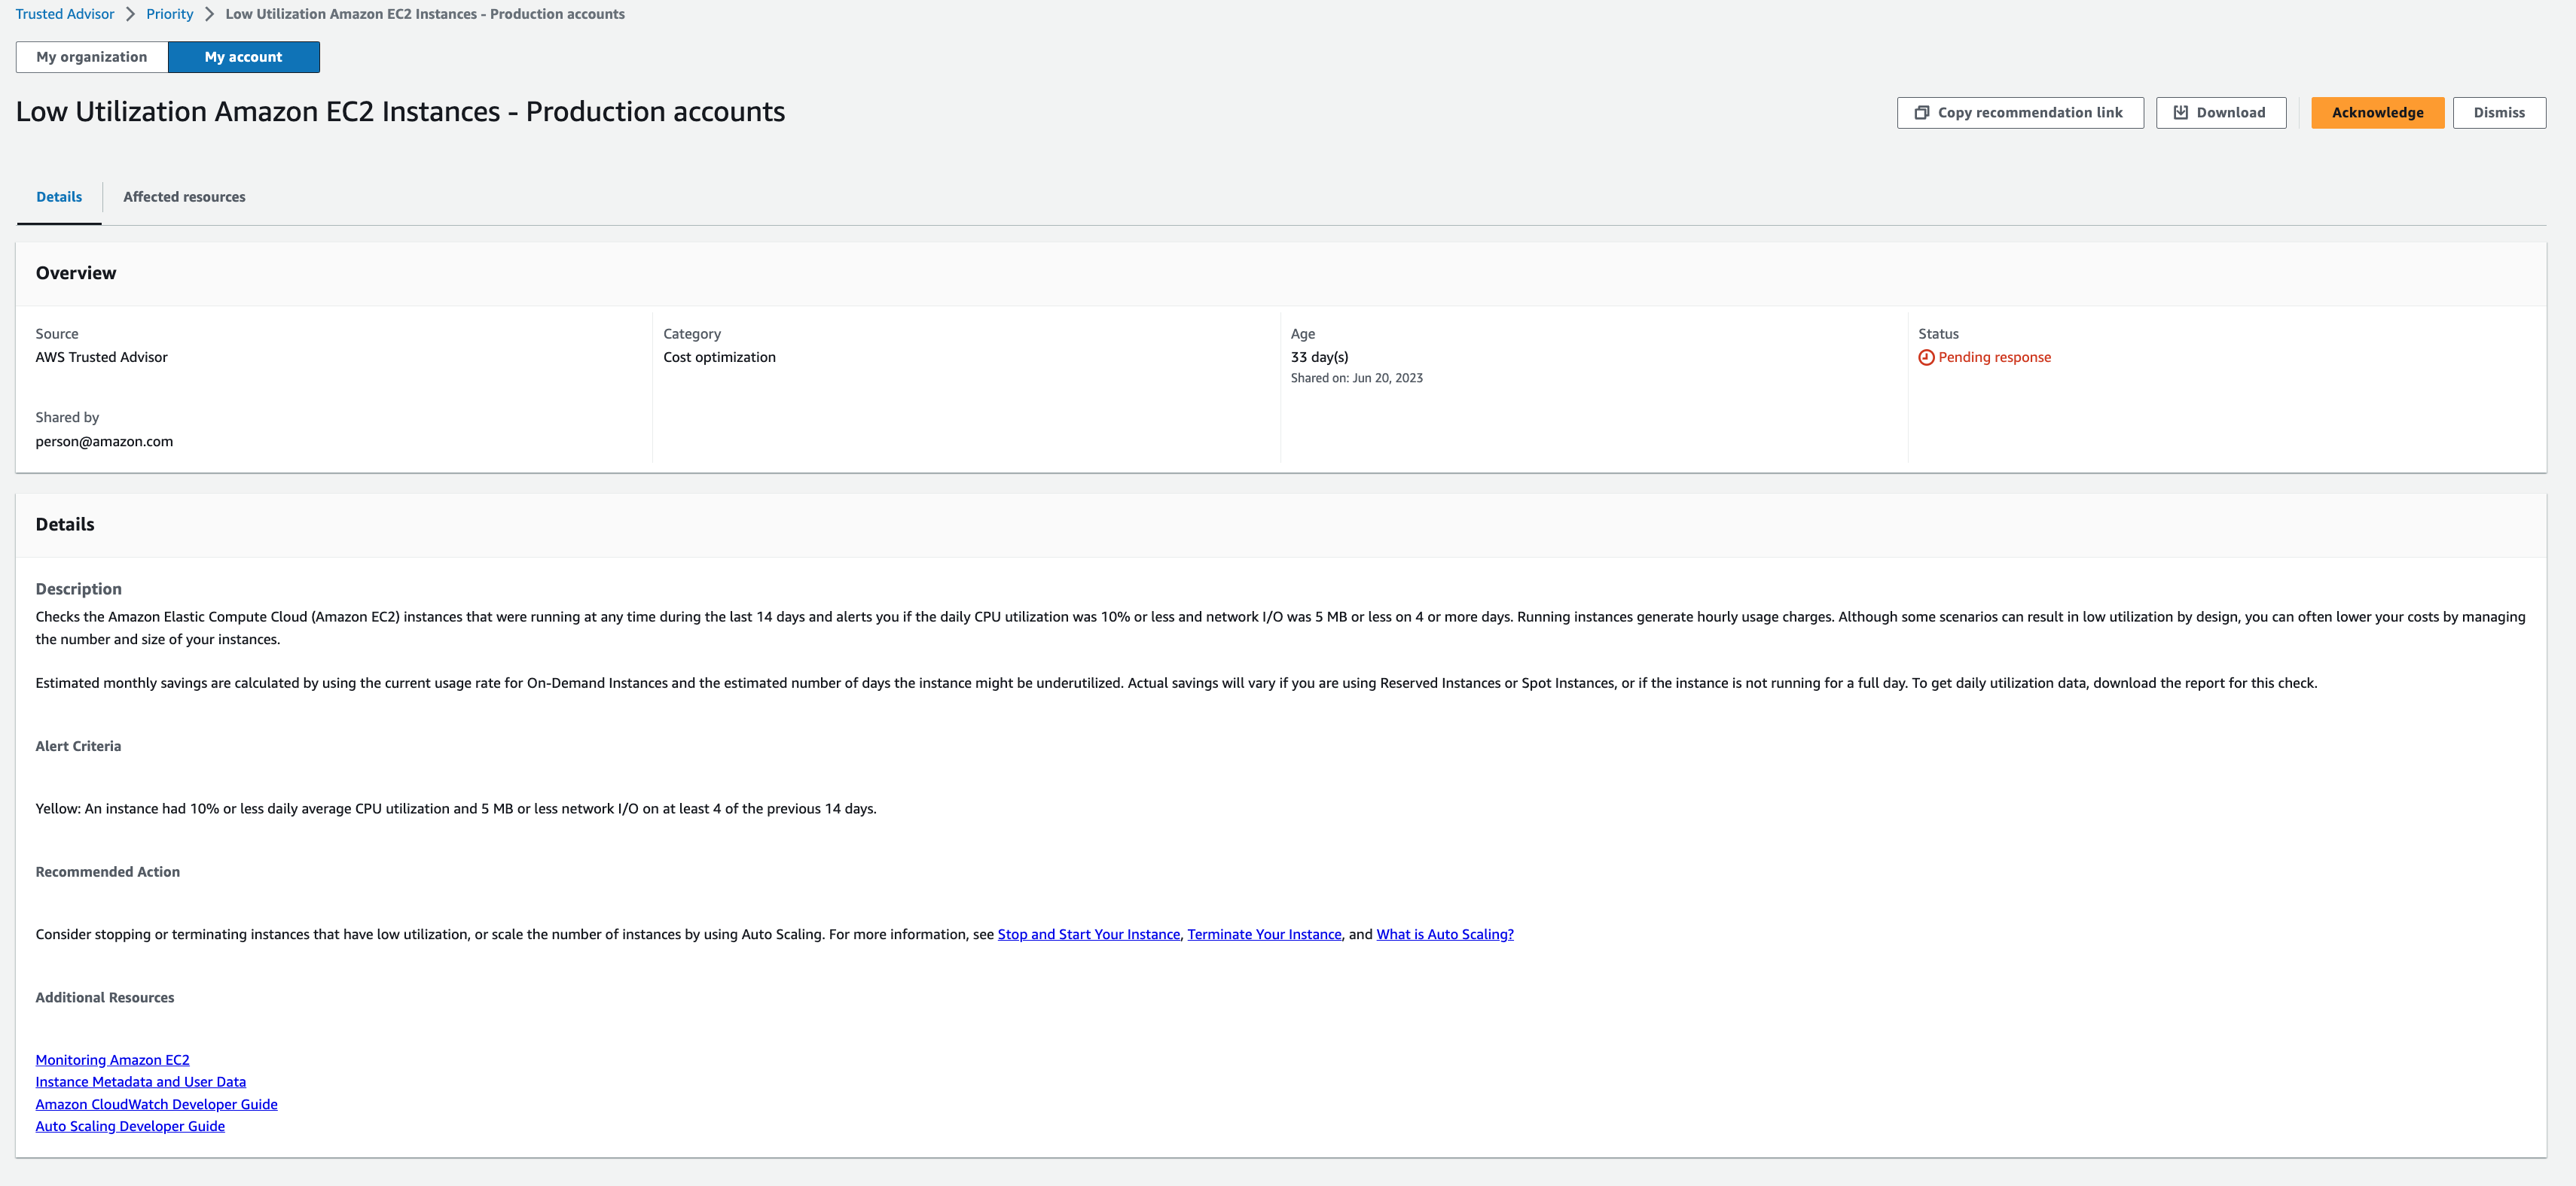
Task: Switch to the My account tab
Action: point(243,56)
